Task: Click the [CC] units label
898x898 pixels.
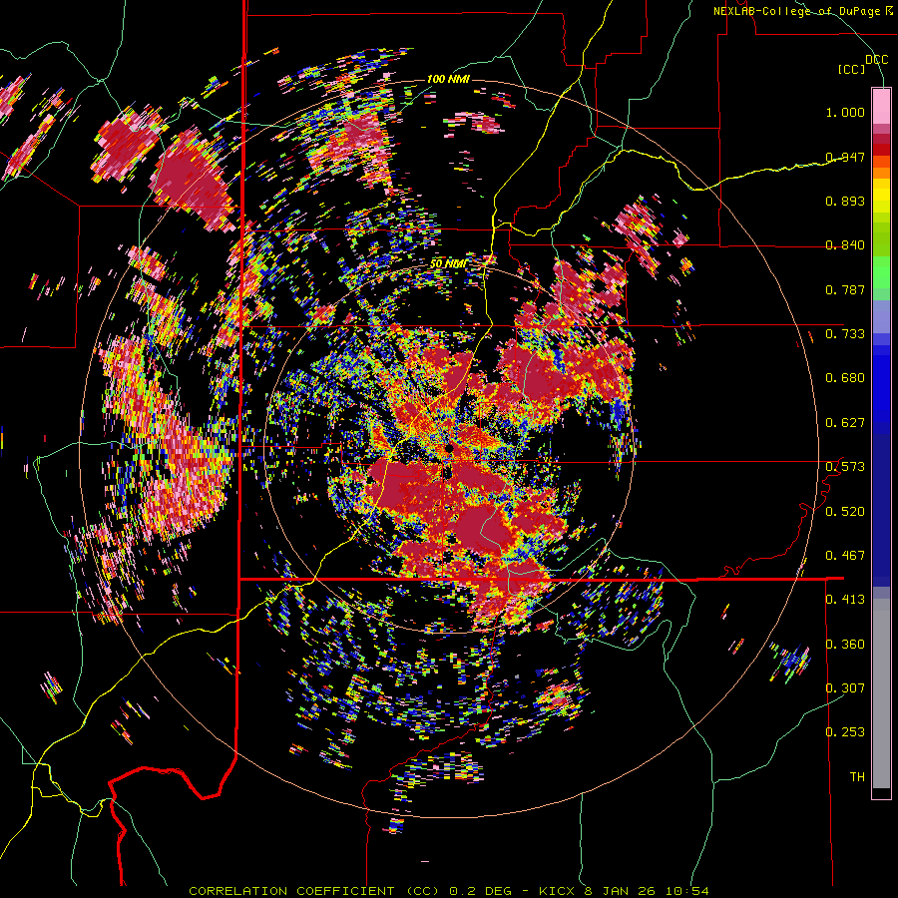Action: [x=852, y=69]
